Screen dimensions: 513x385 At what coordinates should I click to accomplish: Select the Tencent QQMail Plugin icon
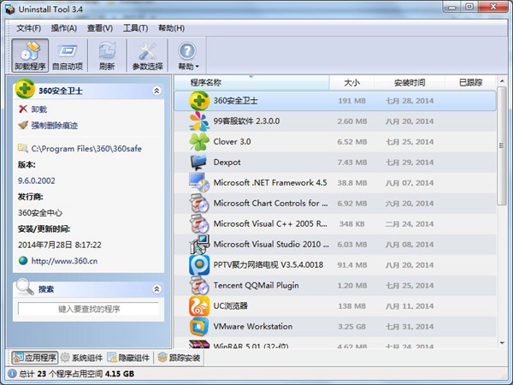199,286
